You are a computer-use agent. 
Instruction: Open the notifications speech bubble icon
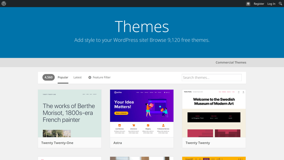[x=248, y=4]
